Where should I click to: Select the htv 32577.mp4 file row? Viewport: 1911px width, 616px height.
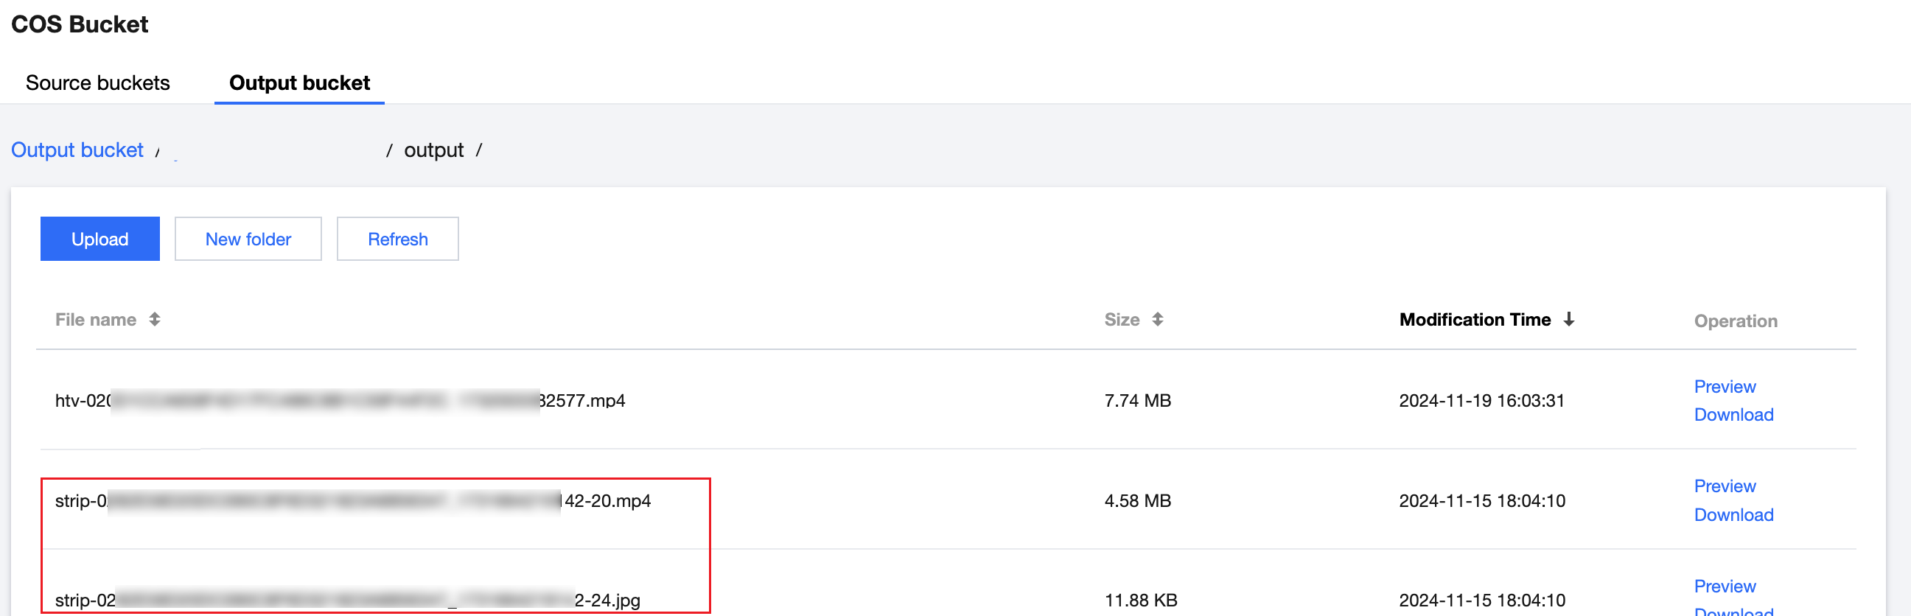[340, 400]
